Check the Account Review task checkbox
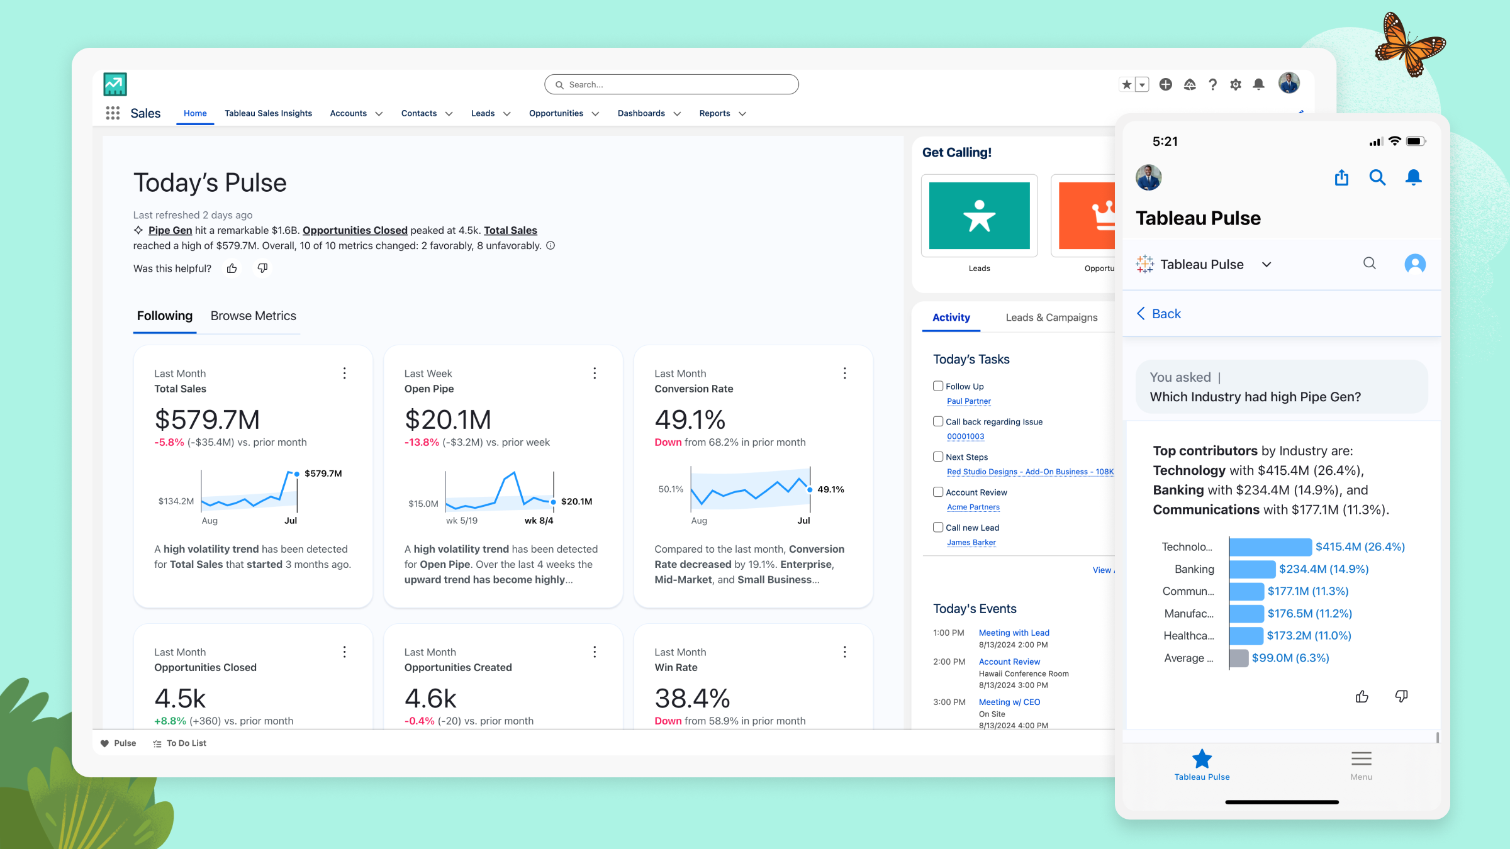Screen dimensions: 1510x849 point(938,492)
